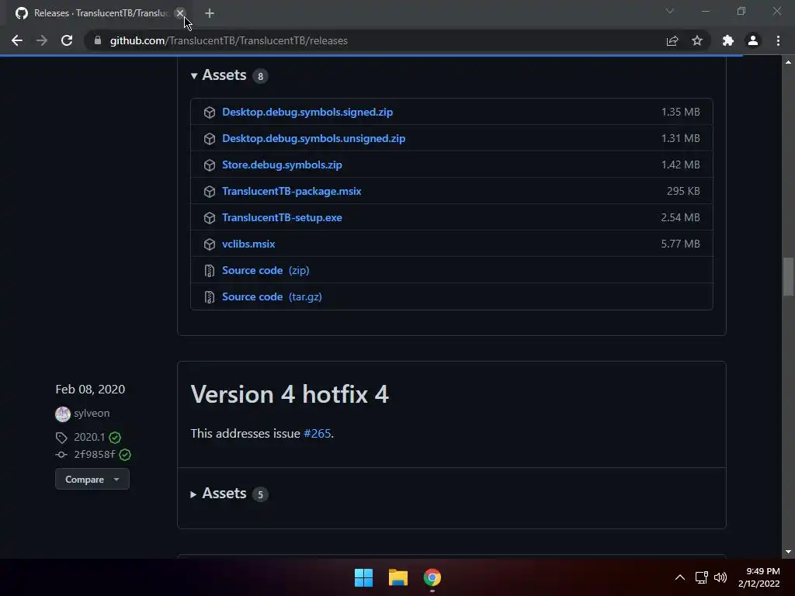Open the Chrome extensions puzzle icon

(728, 40)
